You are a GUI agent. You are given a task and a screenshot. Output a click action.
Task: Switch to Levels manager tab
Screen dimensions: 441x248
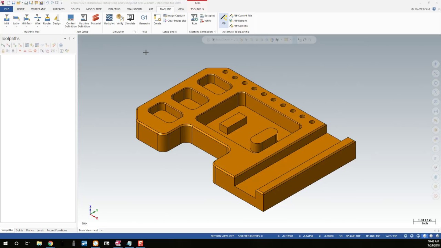pyautogui.click(x=40, y=230)
